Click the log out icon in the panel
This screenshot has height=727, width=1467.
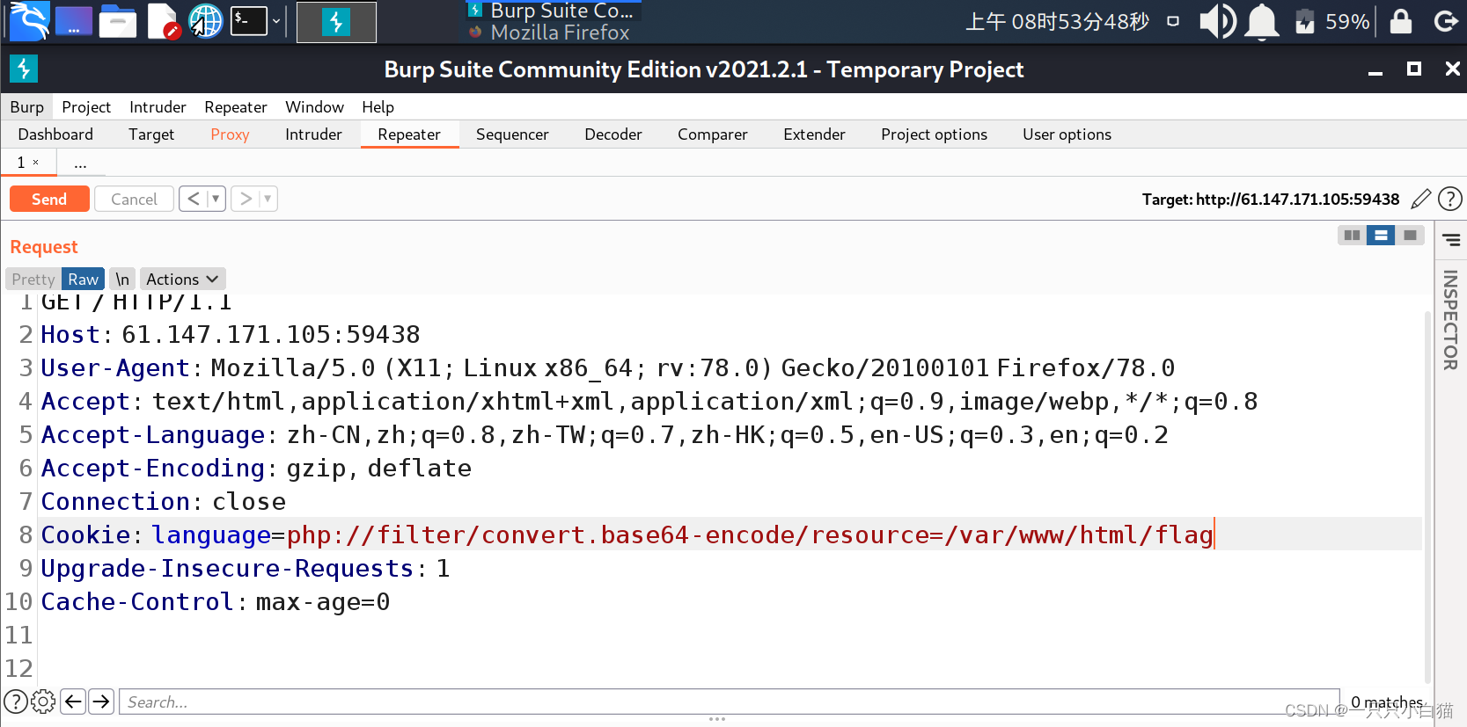(x=1446, y=21)
